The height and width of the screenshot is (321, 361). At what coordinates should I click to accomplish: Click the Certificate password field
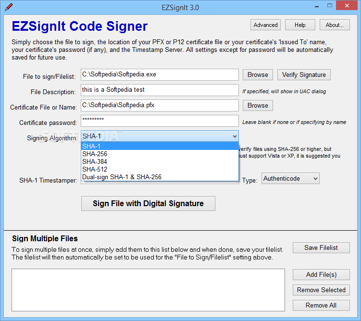coord(160,121)
